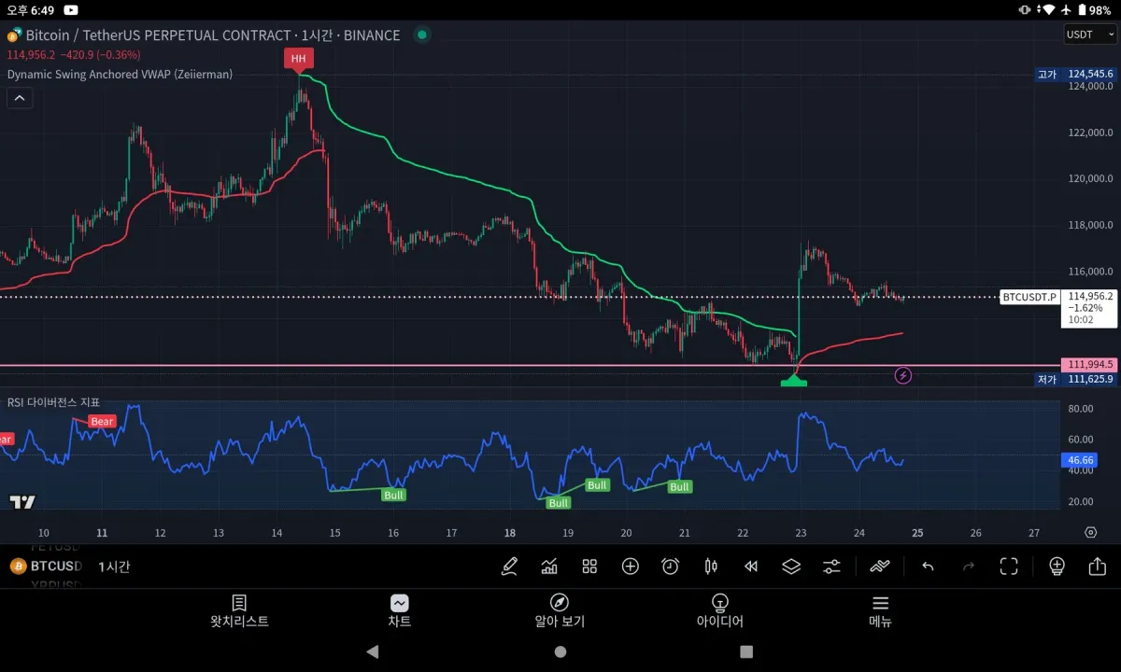Open the USDT currency dropdown

click(x=1090, y=35)
